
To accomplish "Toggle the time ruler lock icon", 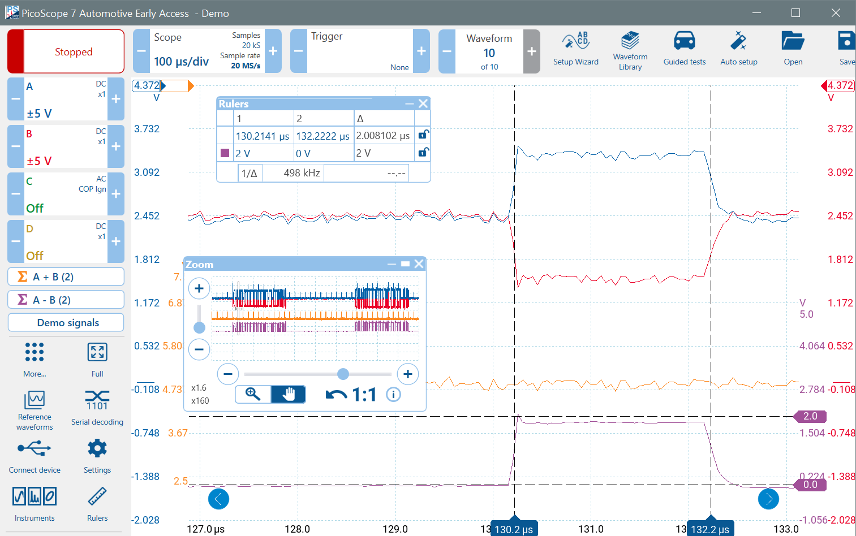I will coord(423,135).
